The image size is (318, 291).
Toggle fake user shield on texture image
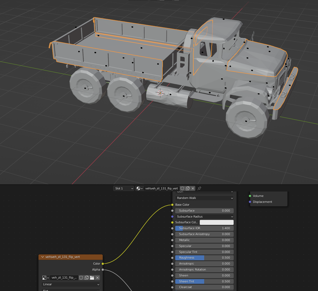click(81, 278)
